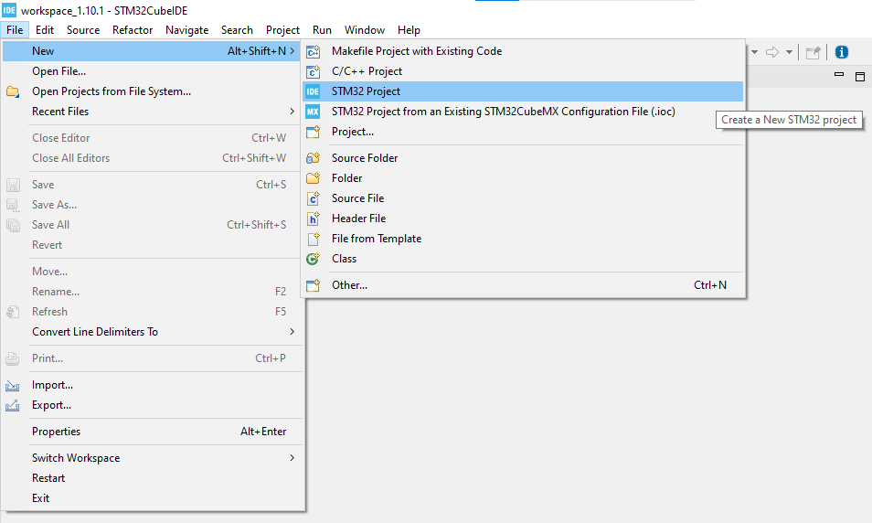Select Import... in File menu
The width and height of the screenshot is (872, 523).
pyautogui.click(x=154, y=385)
